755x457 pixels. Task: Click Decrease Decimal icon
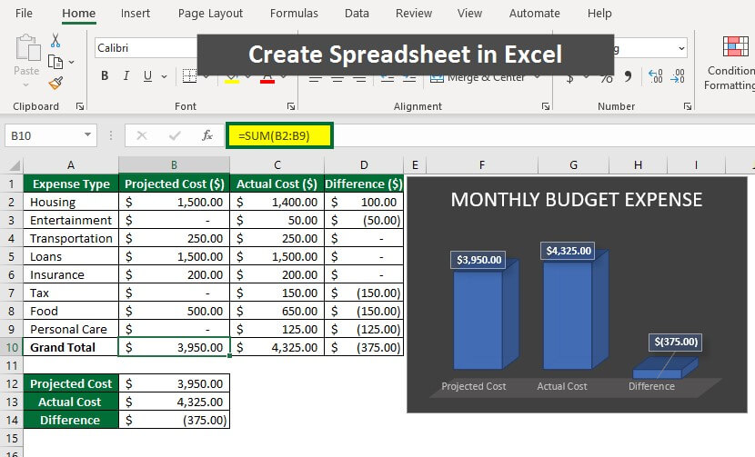(678, 76)
